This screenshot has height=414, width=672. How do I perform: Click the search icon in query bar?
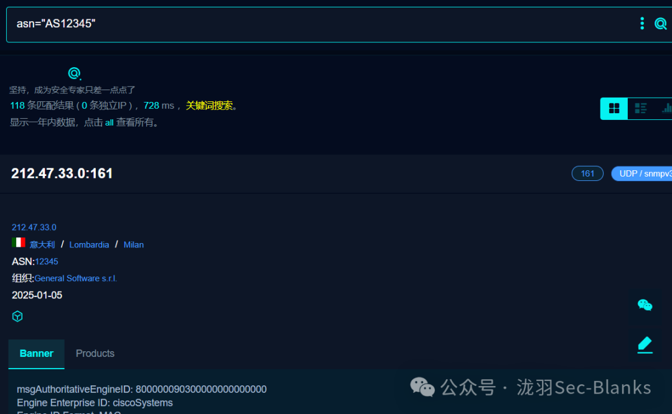click(660, 24)
